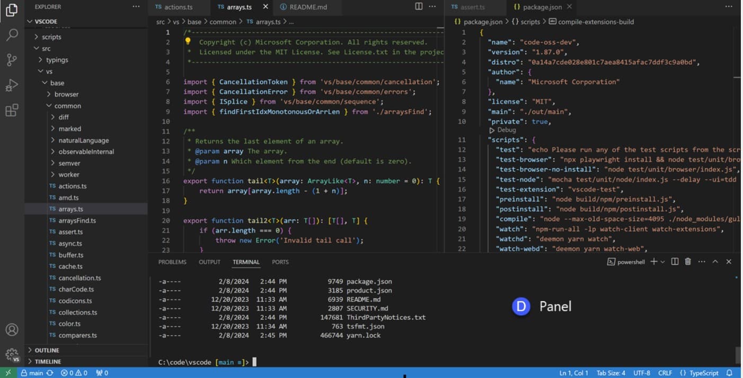Expand the diff folder

64,117
